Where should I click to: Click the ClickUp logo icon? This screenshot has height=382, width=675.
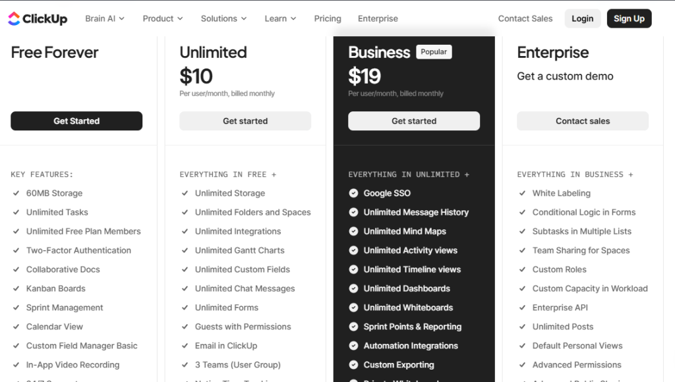pos(14,19)
